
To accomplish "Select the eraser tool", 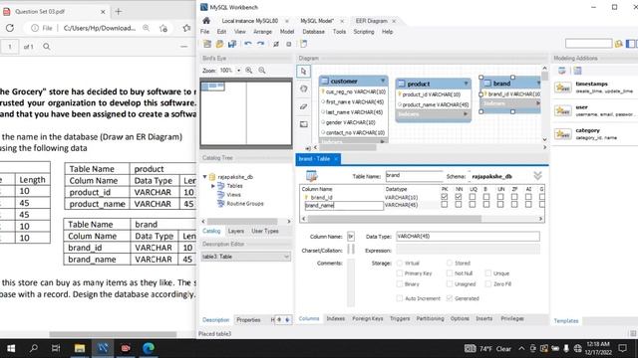I will tap(303, 106).
